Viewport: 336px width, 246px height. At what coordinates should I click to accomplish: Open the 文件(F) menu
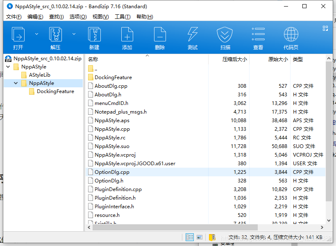pos(14,17)
